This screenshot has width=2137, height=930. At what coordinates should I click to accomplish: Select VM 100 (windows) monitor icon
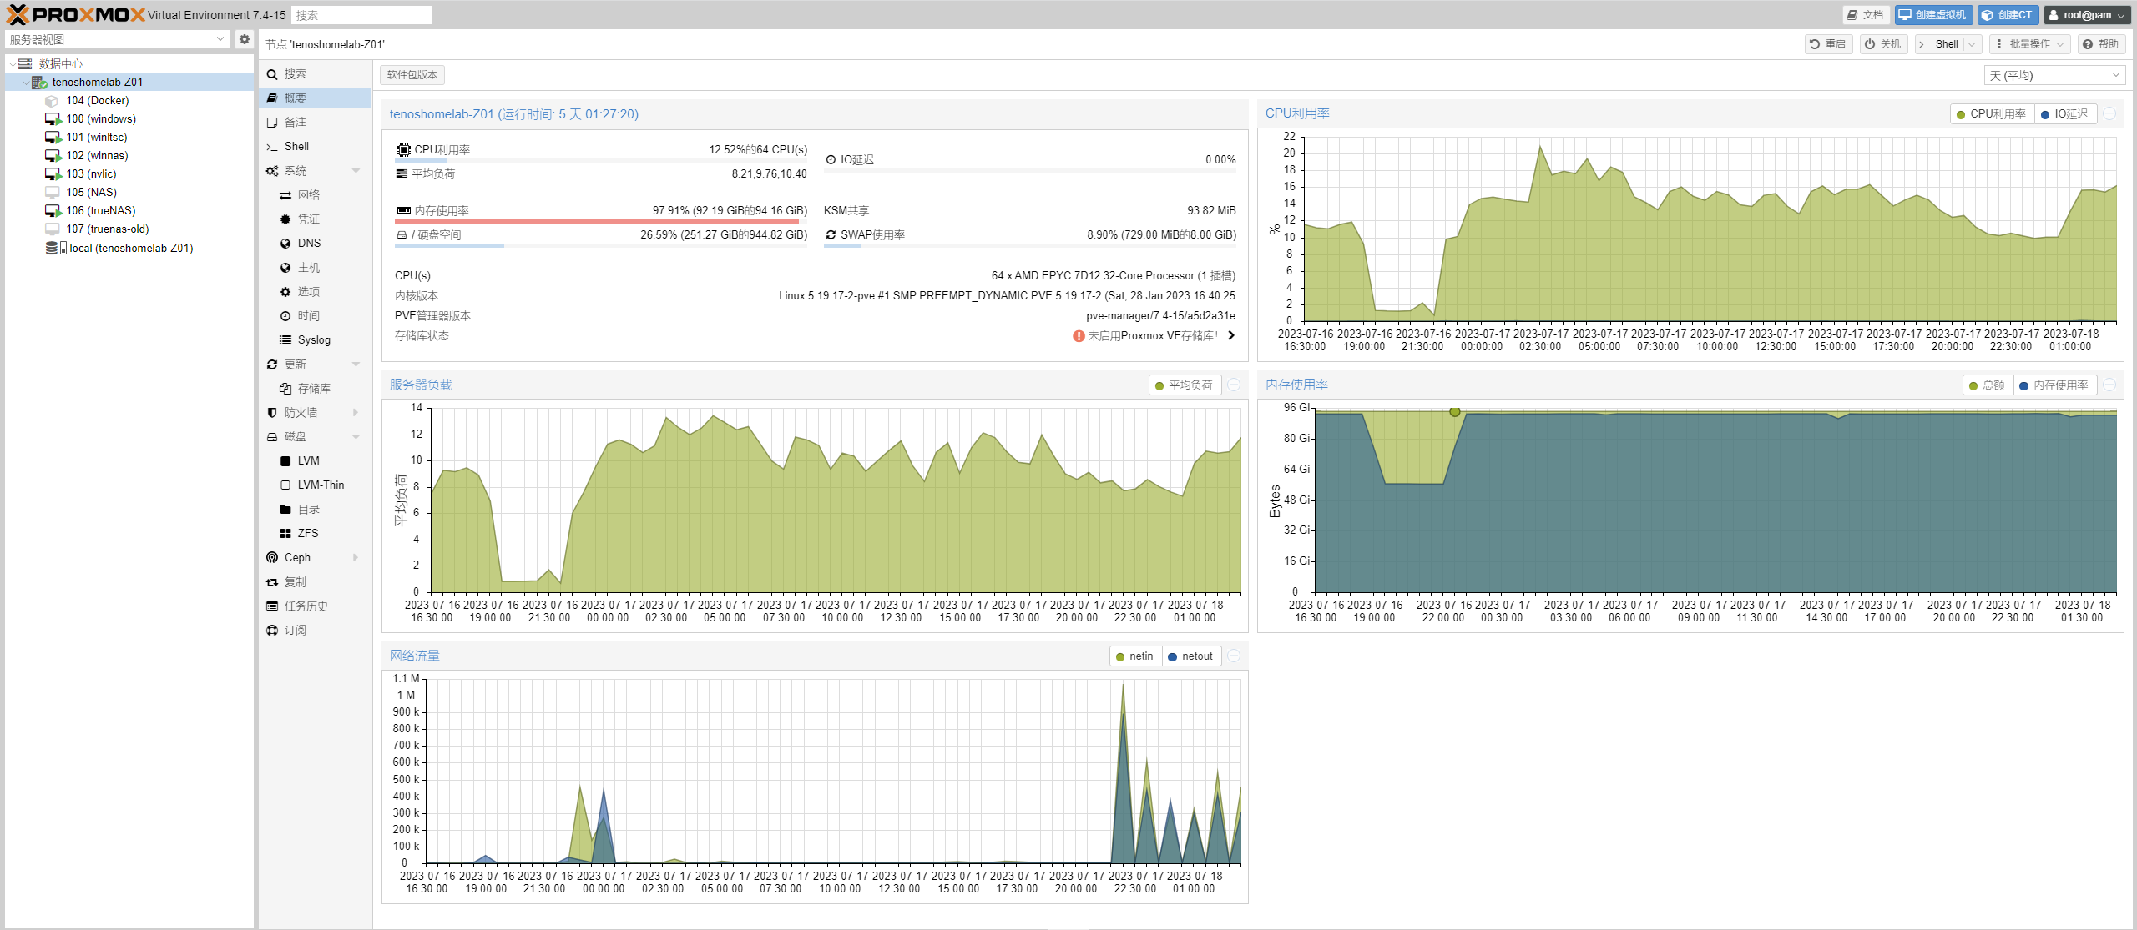53,119
